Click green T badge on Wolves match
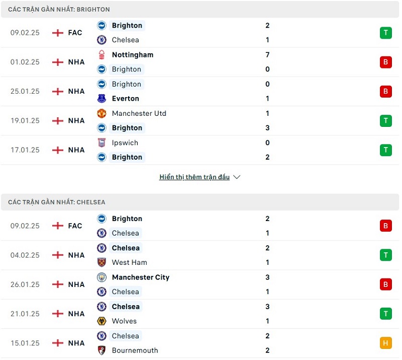This screenshot has height=360, width=402. (x=385, y=314)
